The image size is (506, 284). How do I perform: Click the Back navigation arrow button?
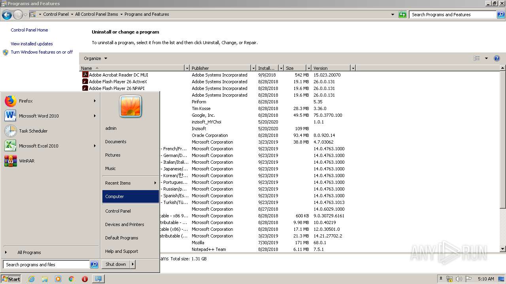click(x=7, y=15)
